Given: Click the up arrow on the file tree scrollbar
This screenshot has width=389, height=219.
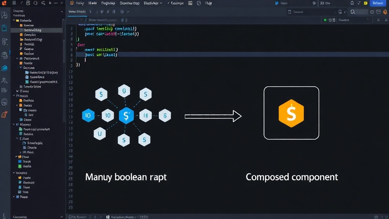Looking at the screenshot, I should tap(63, 20).
